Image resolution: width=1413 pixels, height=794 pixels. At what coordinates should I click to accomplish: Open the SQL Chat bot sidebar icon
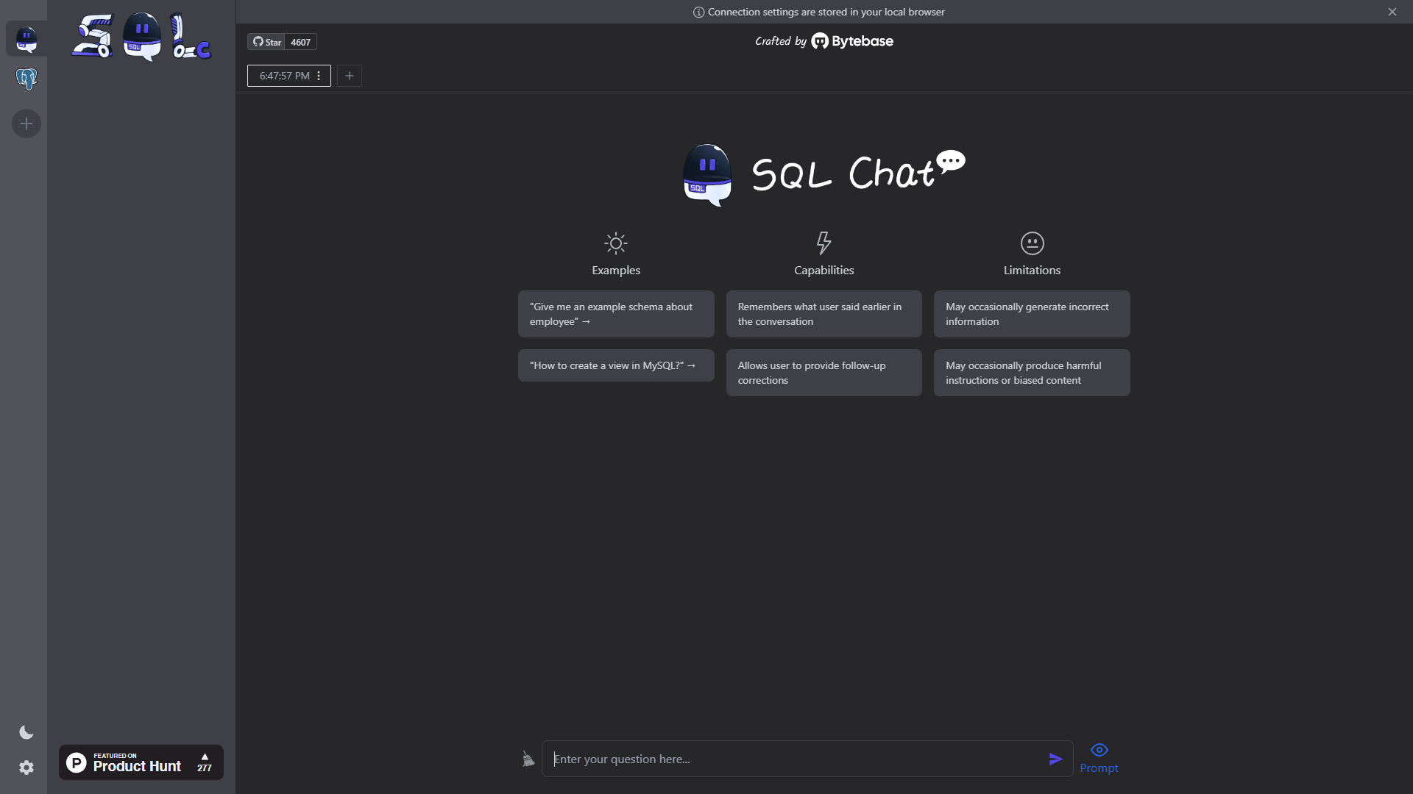tap(26, 38)
